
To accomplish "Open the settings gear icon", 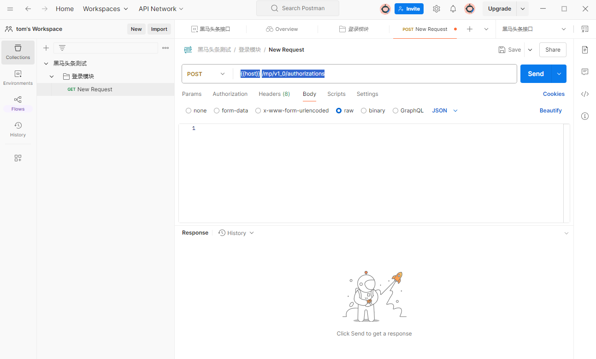I will pos(437,9).
